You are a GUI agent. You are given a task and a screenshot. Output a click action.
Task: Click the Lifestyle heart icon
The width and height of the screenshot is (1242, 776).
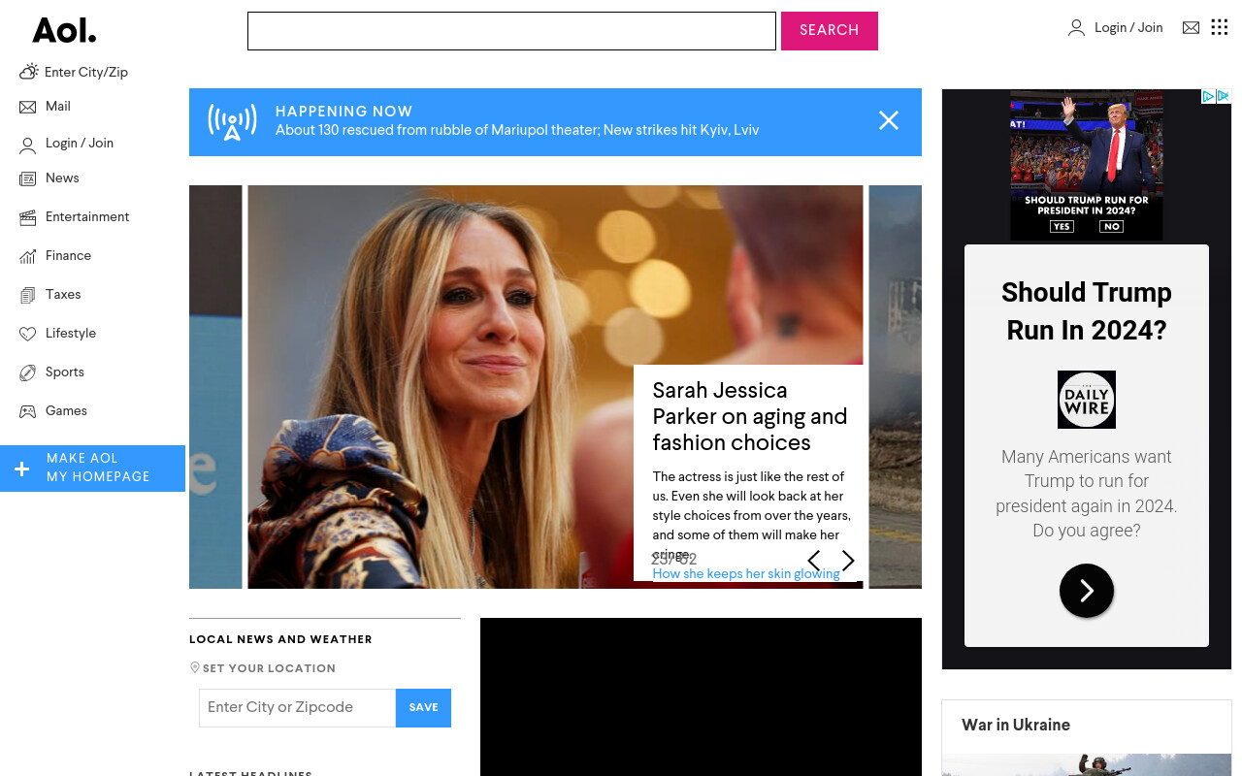tap(27, 334)
